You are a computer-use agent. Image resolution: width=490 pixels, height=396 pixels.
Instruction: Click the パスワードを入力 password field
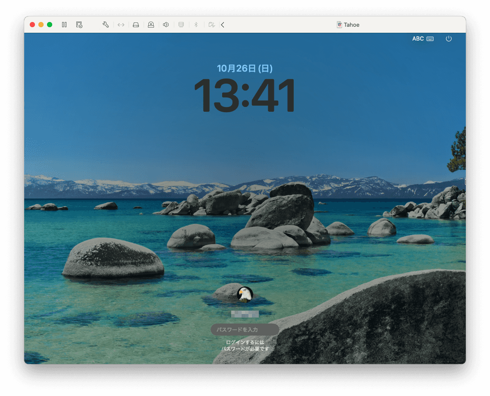coord(245,330)
